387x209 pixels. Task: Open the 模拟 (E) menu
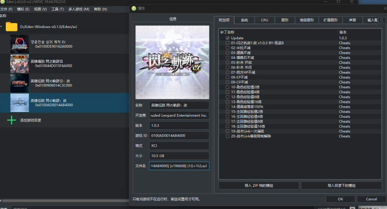point(23,9)
